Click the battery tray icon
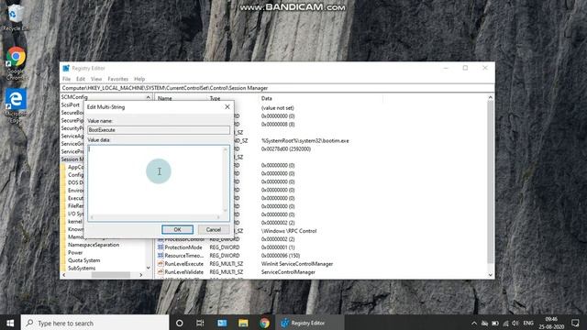The image size is (587, 330). coord(495,323)
